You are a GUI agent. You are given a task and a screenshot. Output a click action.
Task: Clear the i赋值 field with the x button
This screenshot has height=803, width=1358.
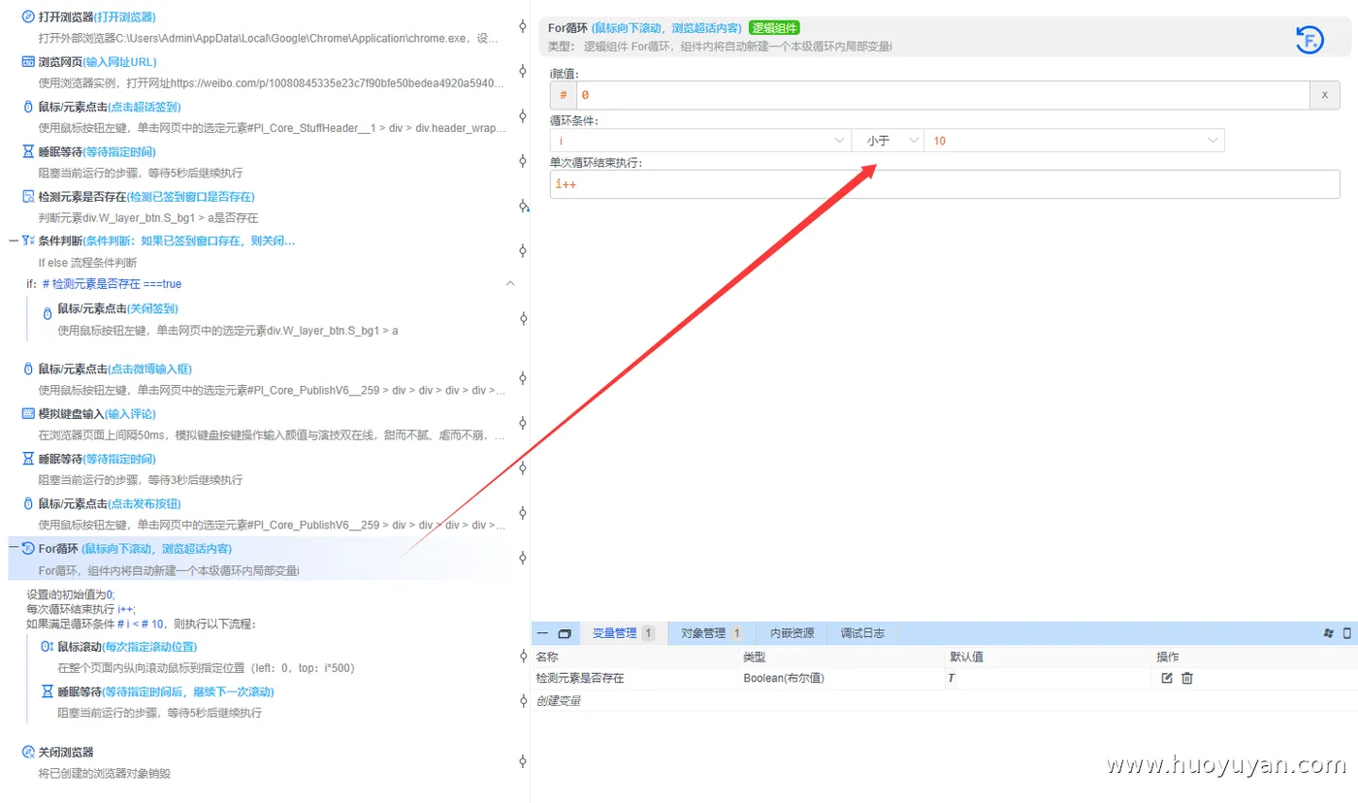point(1325,95)
